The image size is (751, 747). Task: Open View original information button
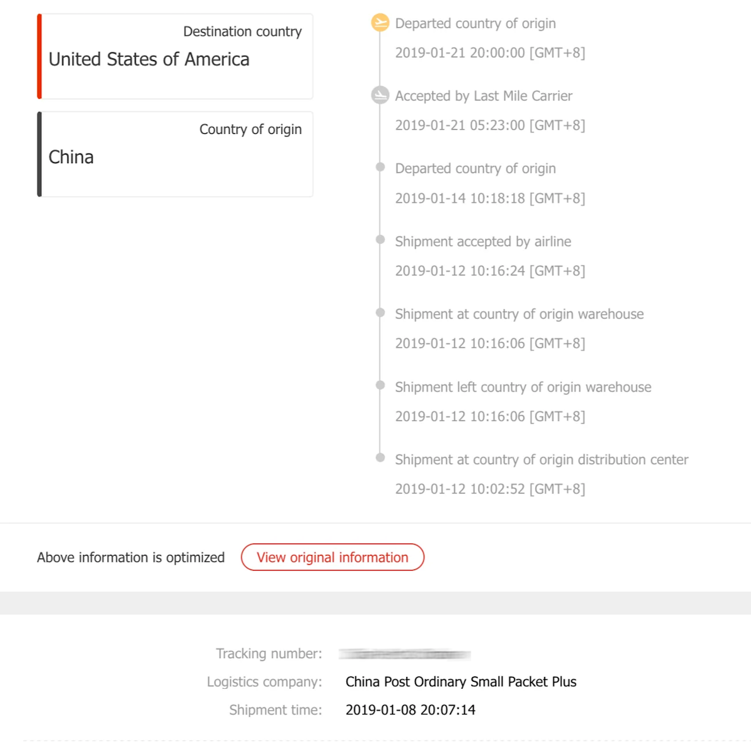(332, 557)
